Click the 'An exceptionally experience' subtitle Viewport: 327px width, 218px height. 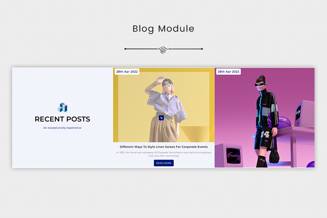[x=63, y=128]
